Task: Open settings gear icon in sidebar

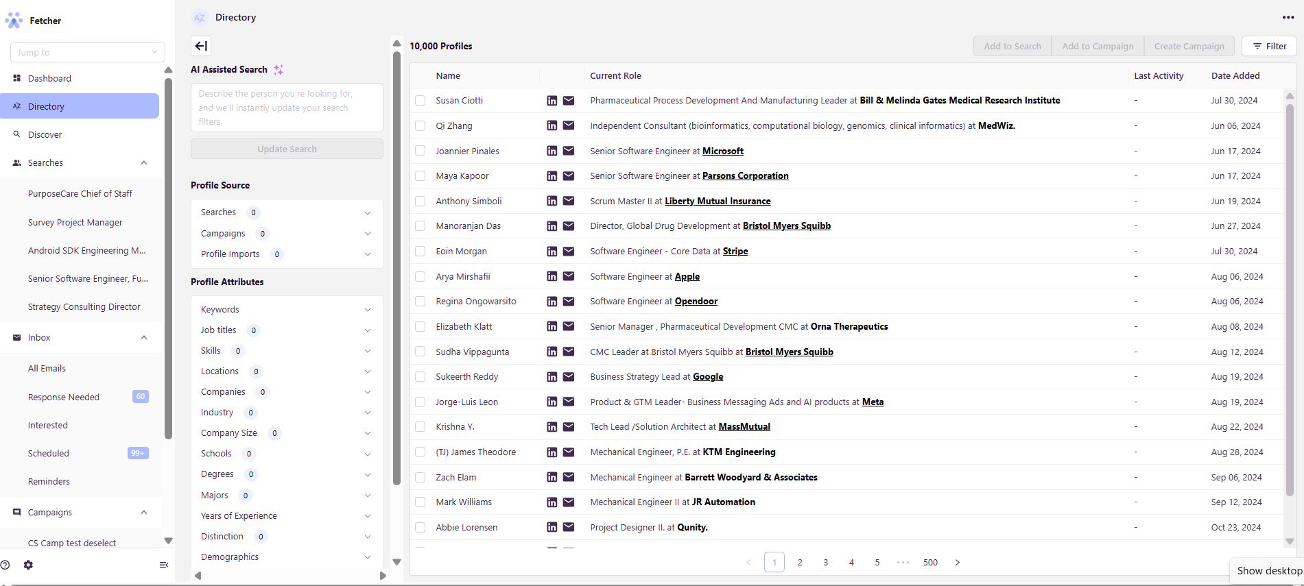Action: pyautogui.click(x=28, y=565)
